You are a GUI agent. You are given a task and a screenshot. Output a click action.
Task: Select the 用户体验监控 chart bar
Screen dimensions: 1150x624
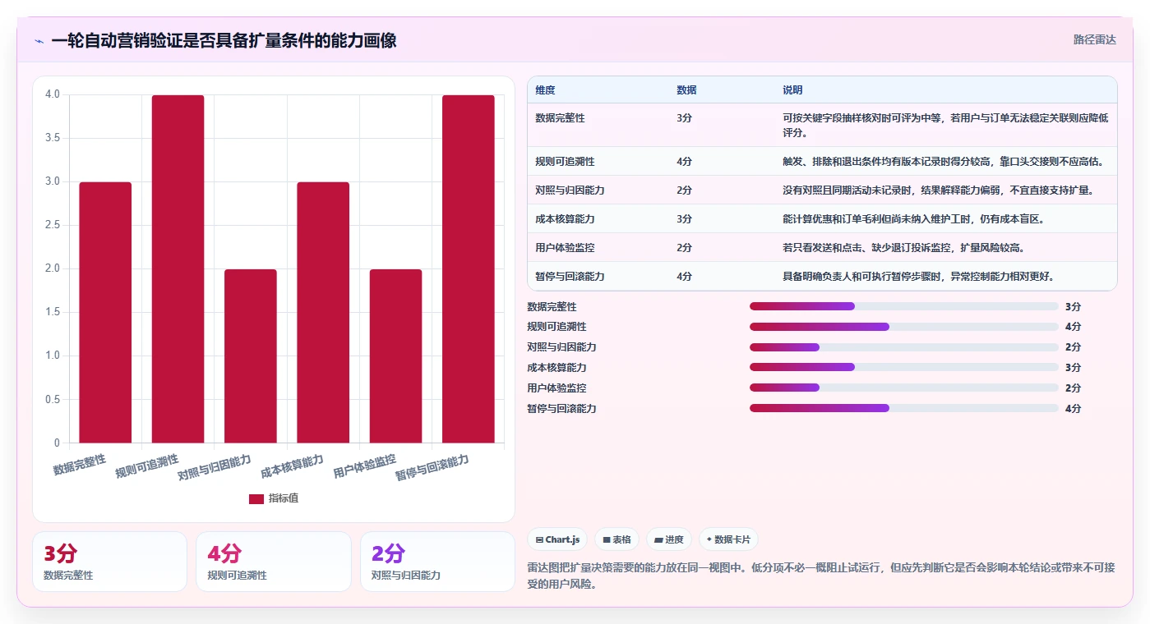coord(395,356)
